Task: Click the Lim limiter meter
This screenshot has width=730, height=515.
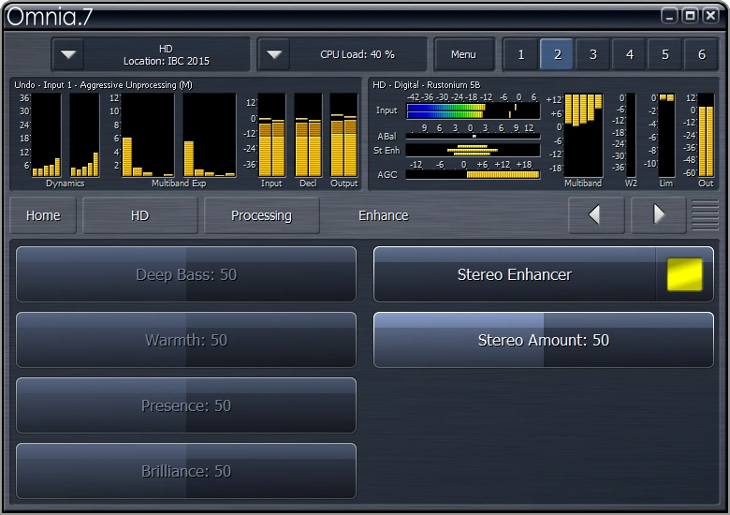Action: point(666,135)
